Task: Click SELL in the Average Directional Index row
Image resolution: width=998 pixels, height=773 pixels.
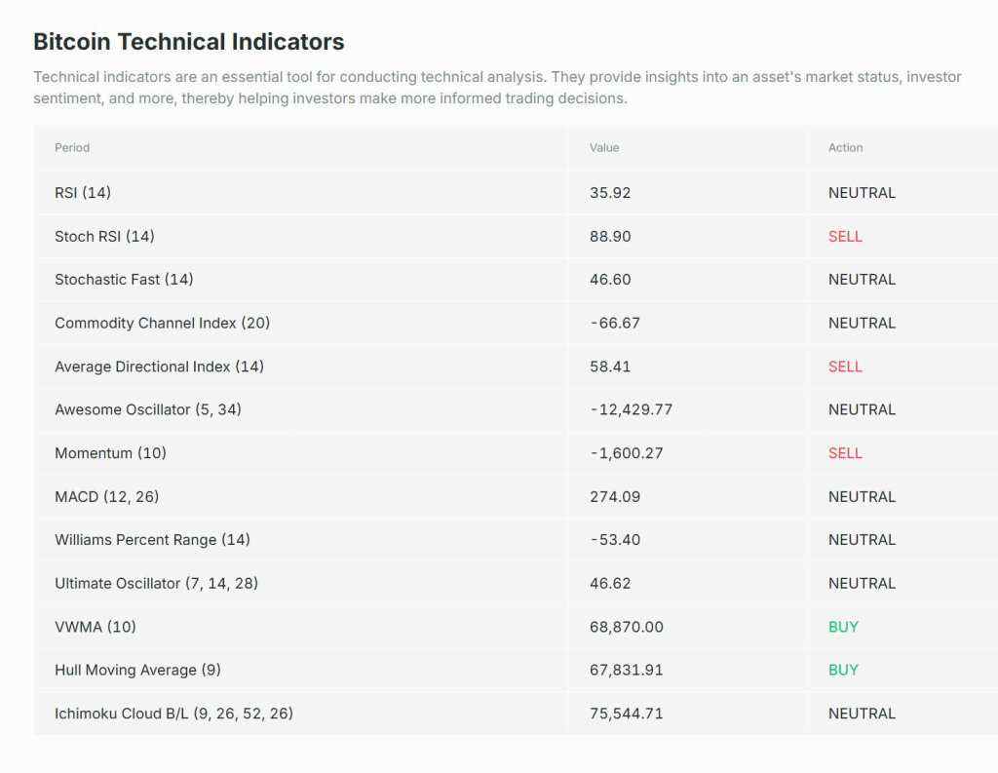Action: coord(845,367)
